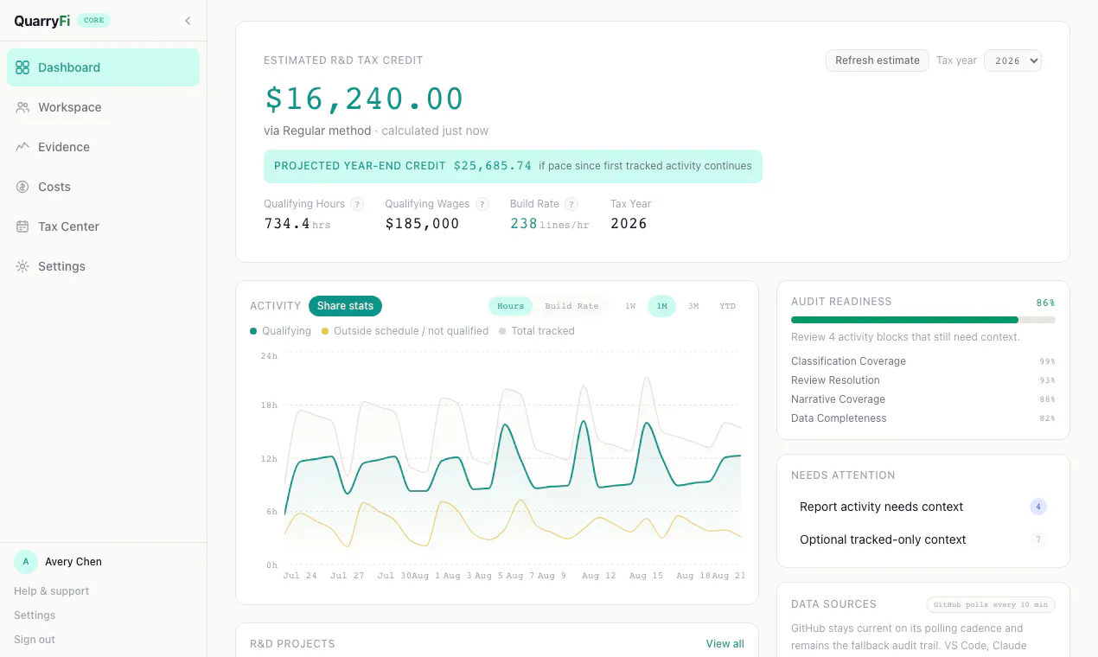The width and height of the screenshot is (1098, 657).
Task: Go to Evidence section
Action: 103,147
